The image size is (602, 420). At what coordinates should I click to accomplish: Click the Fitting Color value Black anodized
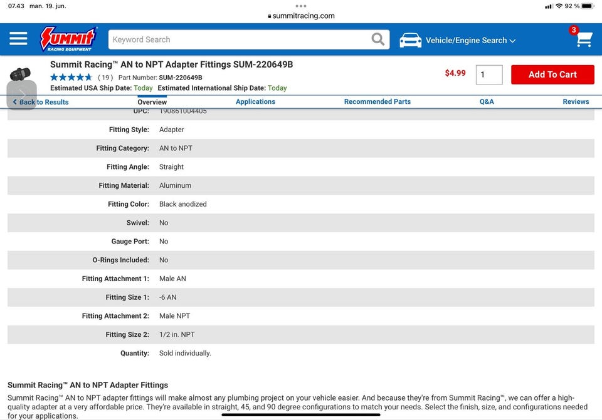[182, 204]
